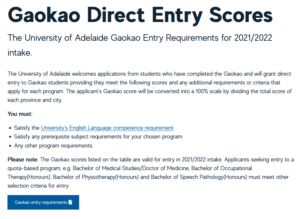301x219 pixels.
Task: Click "each province and city" text
Action: (x=35, y=100)
